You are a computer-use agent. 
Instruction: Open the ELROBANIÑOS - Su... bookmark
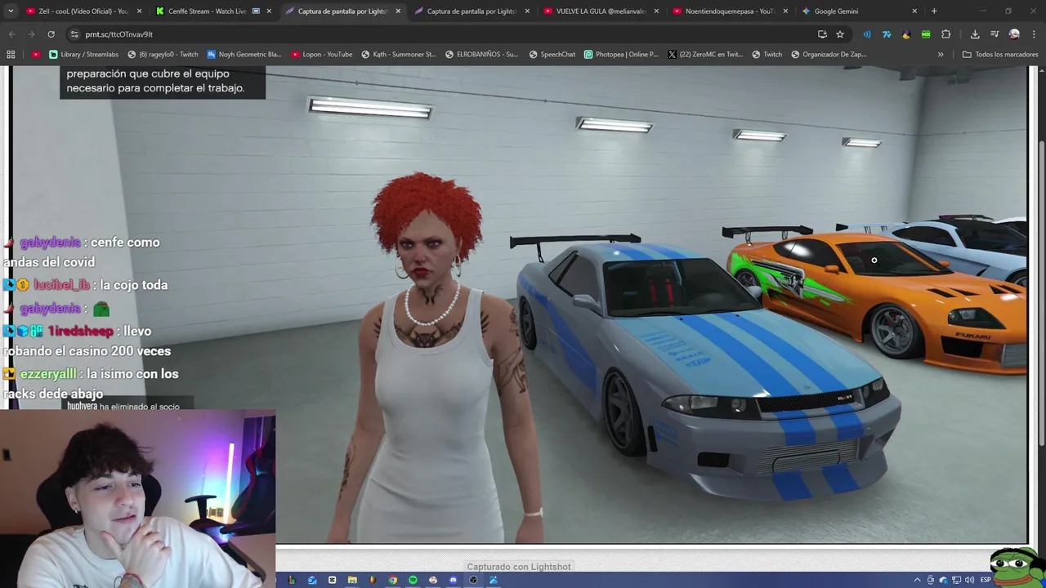tap(481, 55)
